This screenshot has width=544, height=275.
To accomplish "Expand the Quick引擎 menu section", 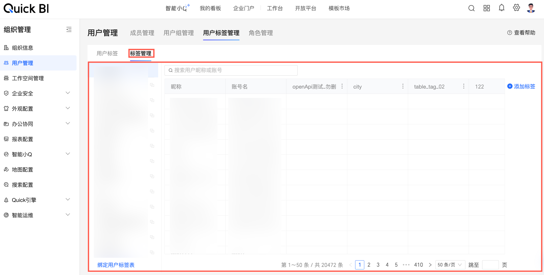I will coord(68,200).
